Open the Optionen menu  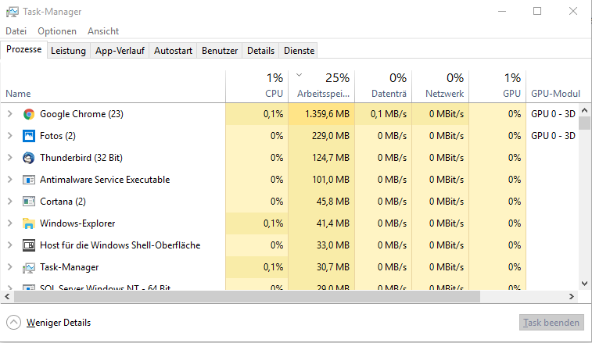[57, 31]
